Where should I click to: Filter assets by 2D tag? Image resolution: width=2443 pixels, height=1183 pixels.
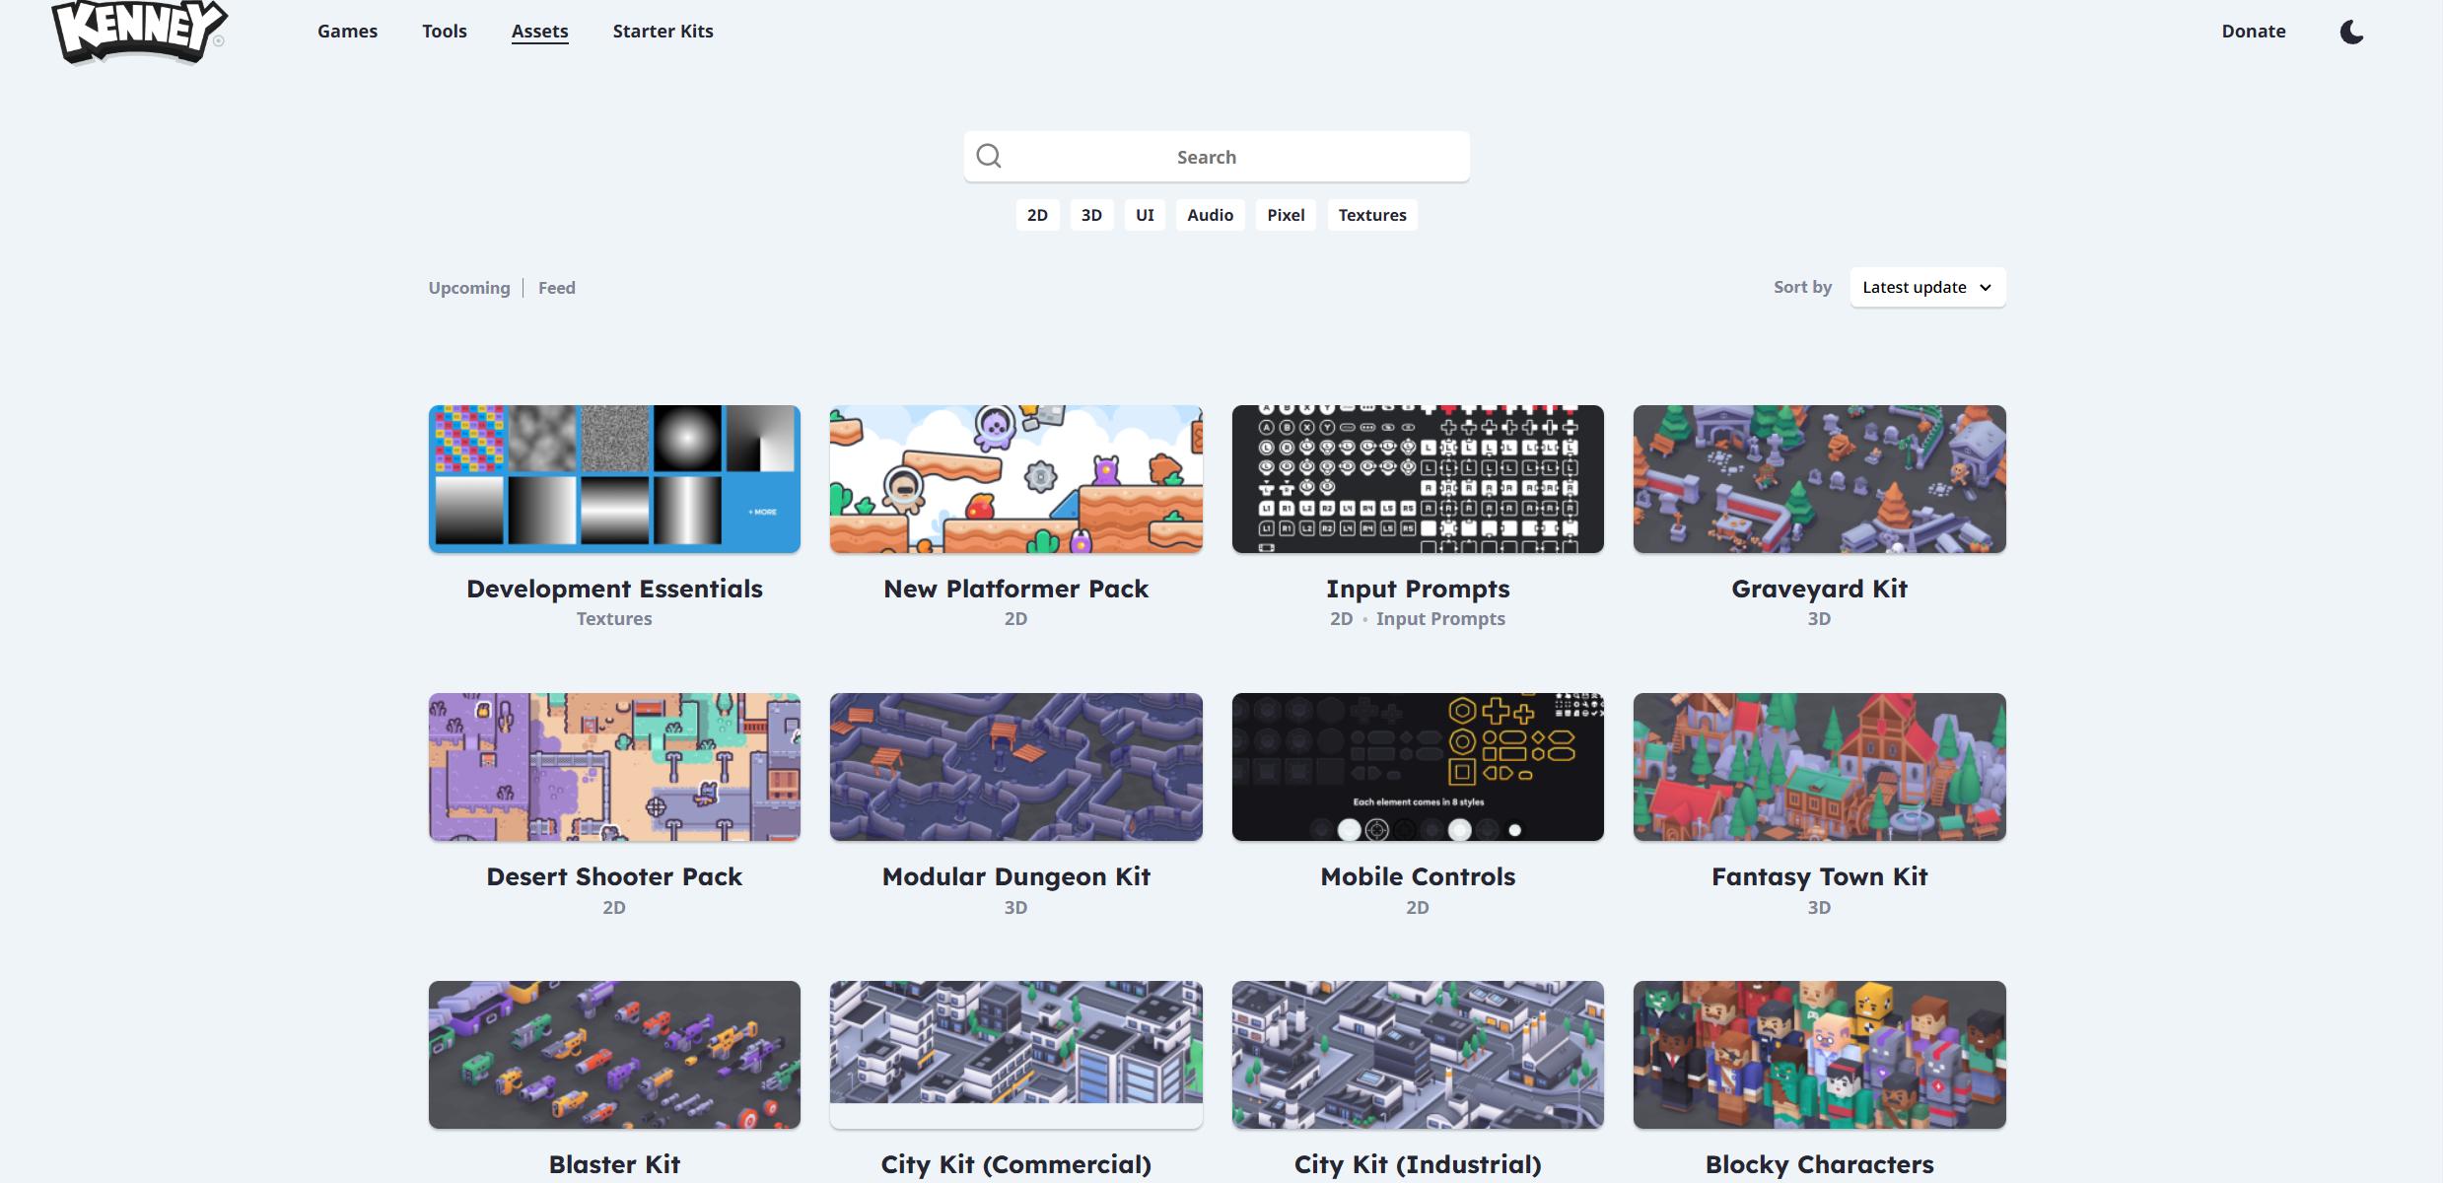(1037, 215)
